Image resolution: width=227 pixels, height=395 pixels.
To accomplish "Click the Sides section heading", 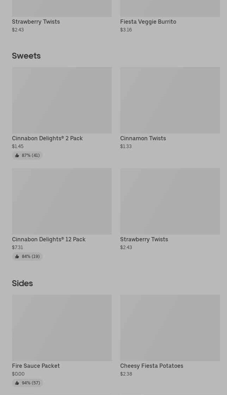I will (x=22, y=283).
